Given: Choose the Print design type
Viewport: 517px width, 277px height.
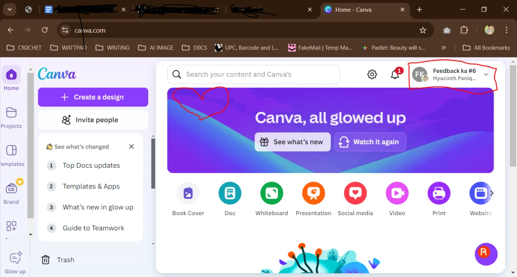Looking at the screenshot, I should (x=439, y=199).
